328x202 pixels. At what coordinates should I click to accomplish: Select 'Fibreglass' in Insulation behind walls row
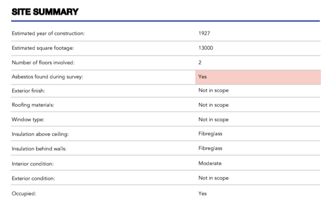tap(210, 148)
